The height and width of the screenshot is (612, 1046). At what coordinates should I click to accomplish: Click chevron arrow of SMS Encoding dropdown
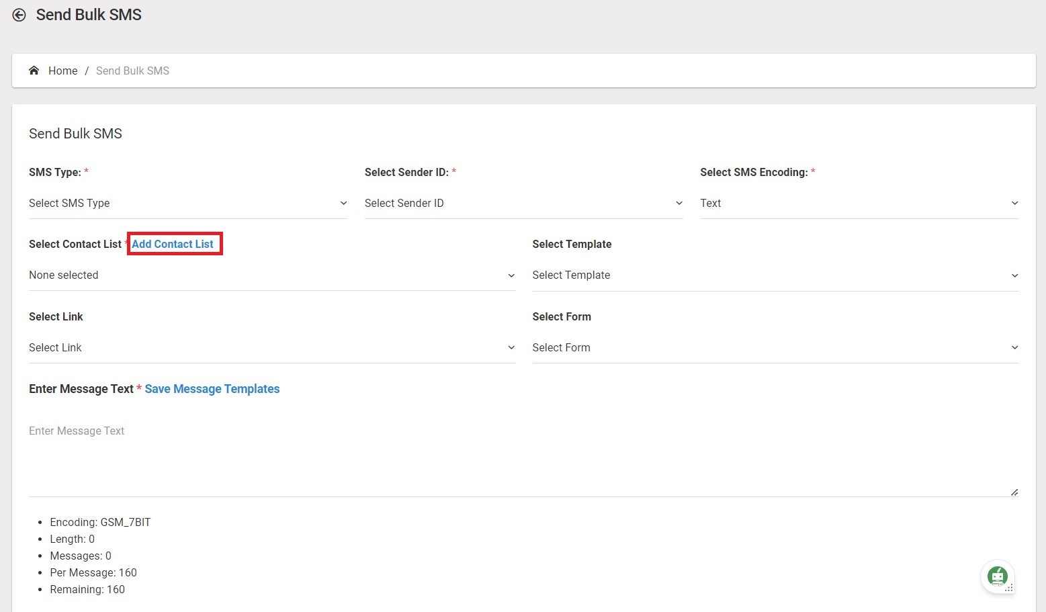pos(1014,204)
